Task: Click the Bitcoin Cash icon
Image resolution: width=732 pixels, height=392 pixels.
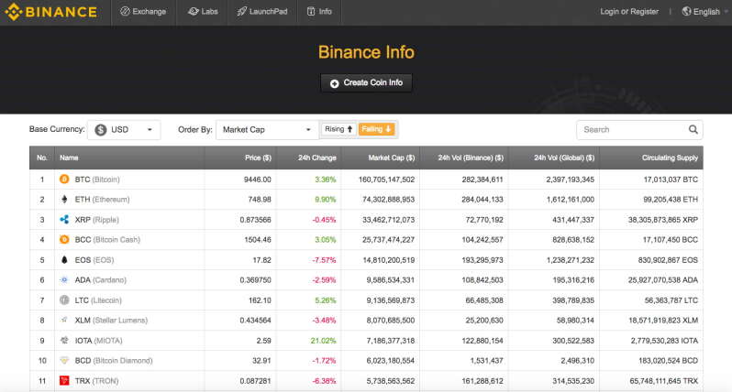Action: point(64,240)
